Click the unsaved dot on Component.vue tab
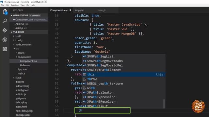 [70, 10]
